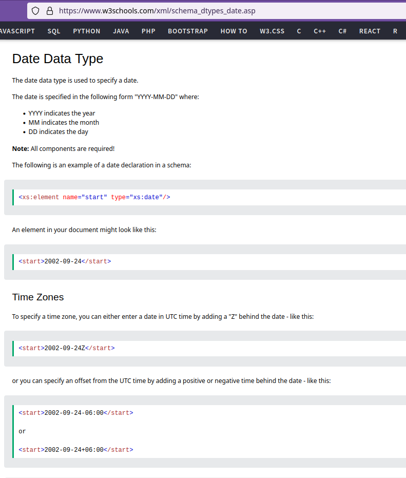Click "An element in your document" sentence
The height and width of the screenshot is (478, 406).
click(x=84, y=230)
